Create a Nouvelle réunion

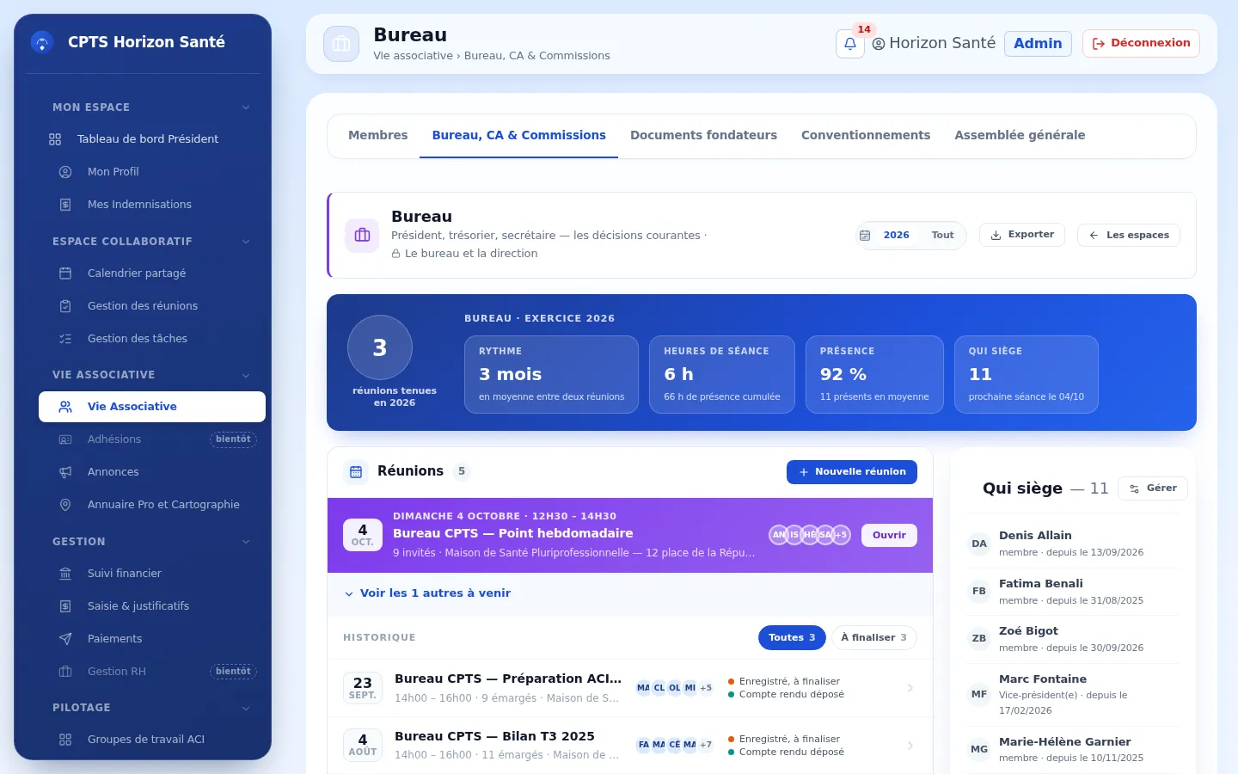click(x=852, y=472)
